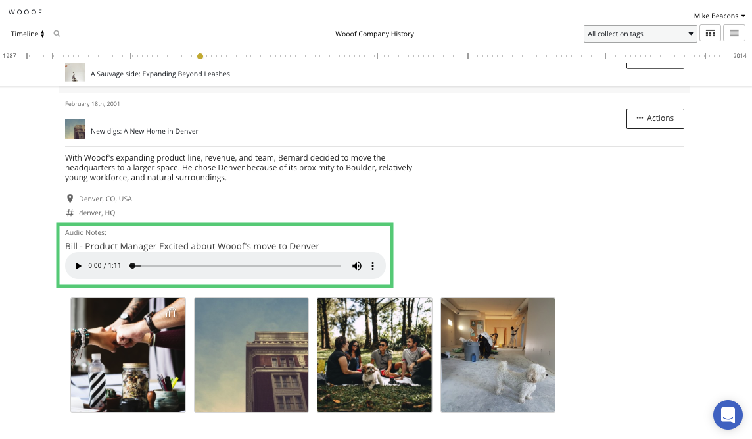Click Denver, CO, USA location text

point(106,199)
